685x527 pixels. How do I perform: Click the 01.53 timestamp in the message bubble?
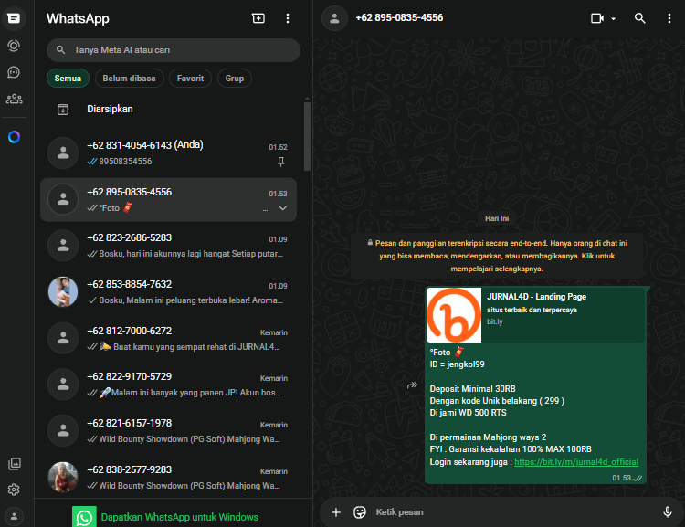[x=621, y=478]
